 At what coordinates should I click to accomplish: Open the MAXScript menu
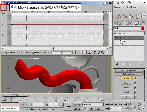coord(132,7)
